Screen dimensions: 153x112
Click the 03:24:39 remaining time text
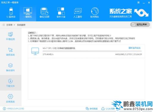pos(138,55)
